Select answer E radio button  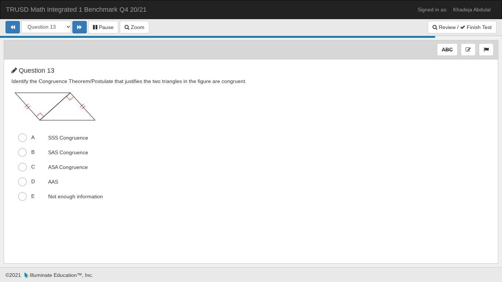pos(22,196)
